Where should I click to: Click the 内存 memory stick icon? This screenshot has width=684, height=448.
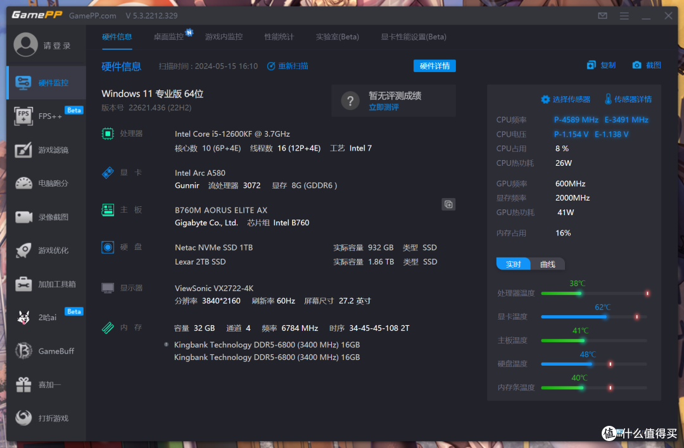click(x=108, y=327)
